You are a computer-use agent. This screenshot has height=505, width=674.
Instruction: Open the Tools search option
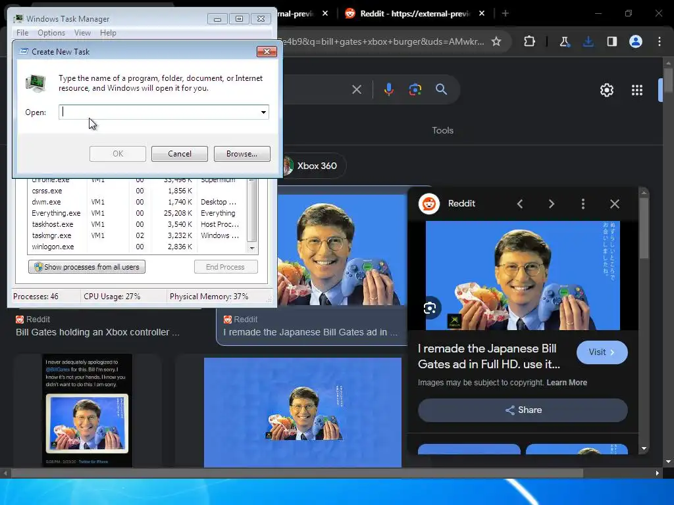(442, 130)
